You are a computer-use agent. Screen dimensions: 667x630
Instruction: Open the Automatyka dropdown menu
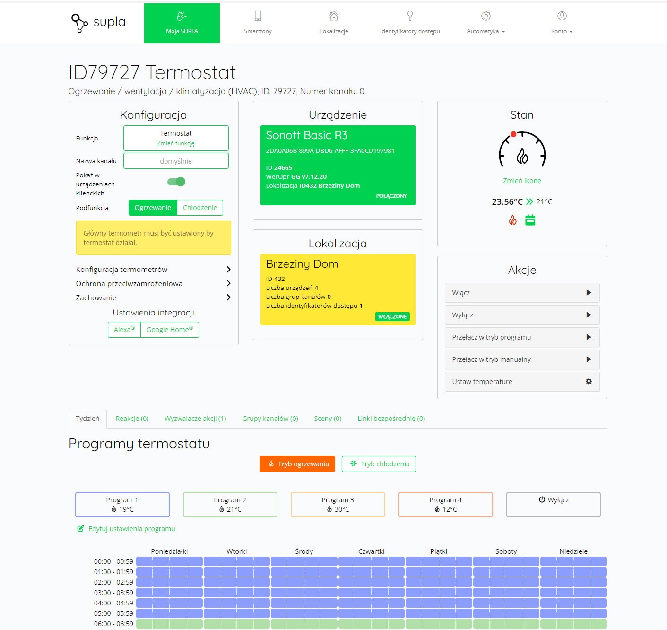[x=486, y=22]
